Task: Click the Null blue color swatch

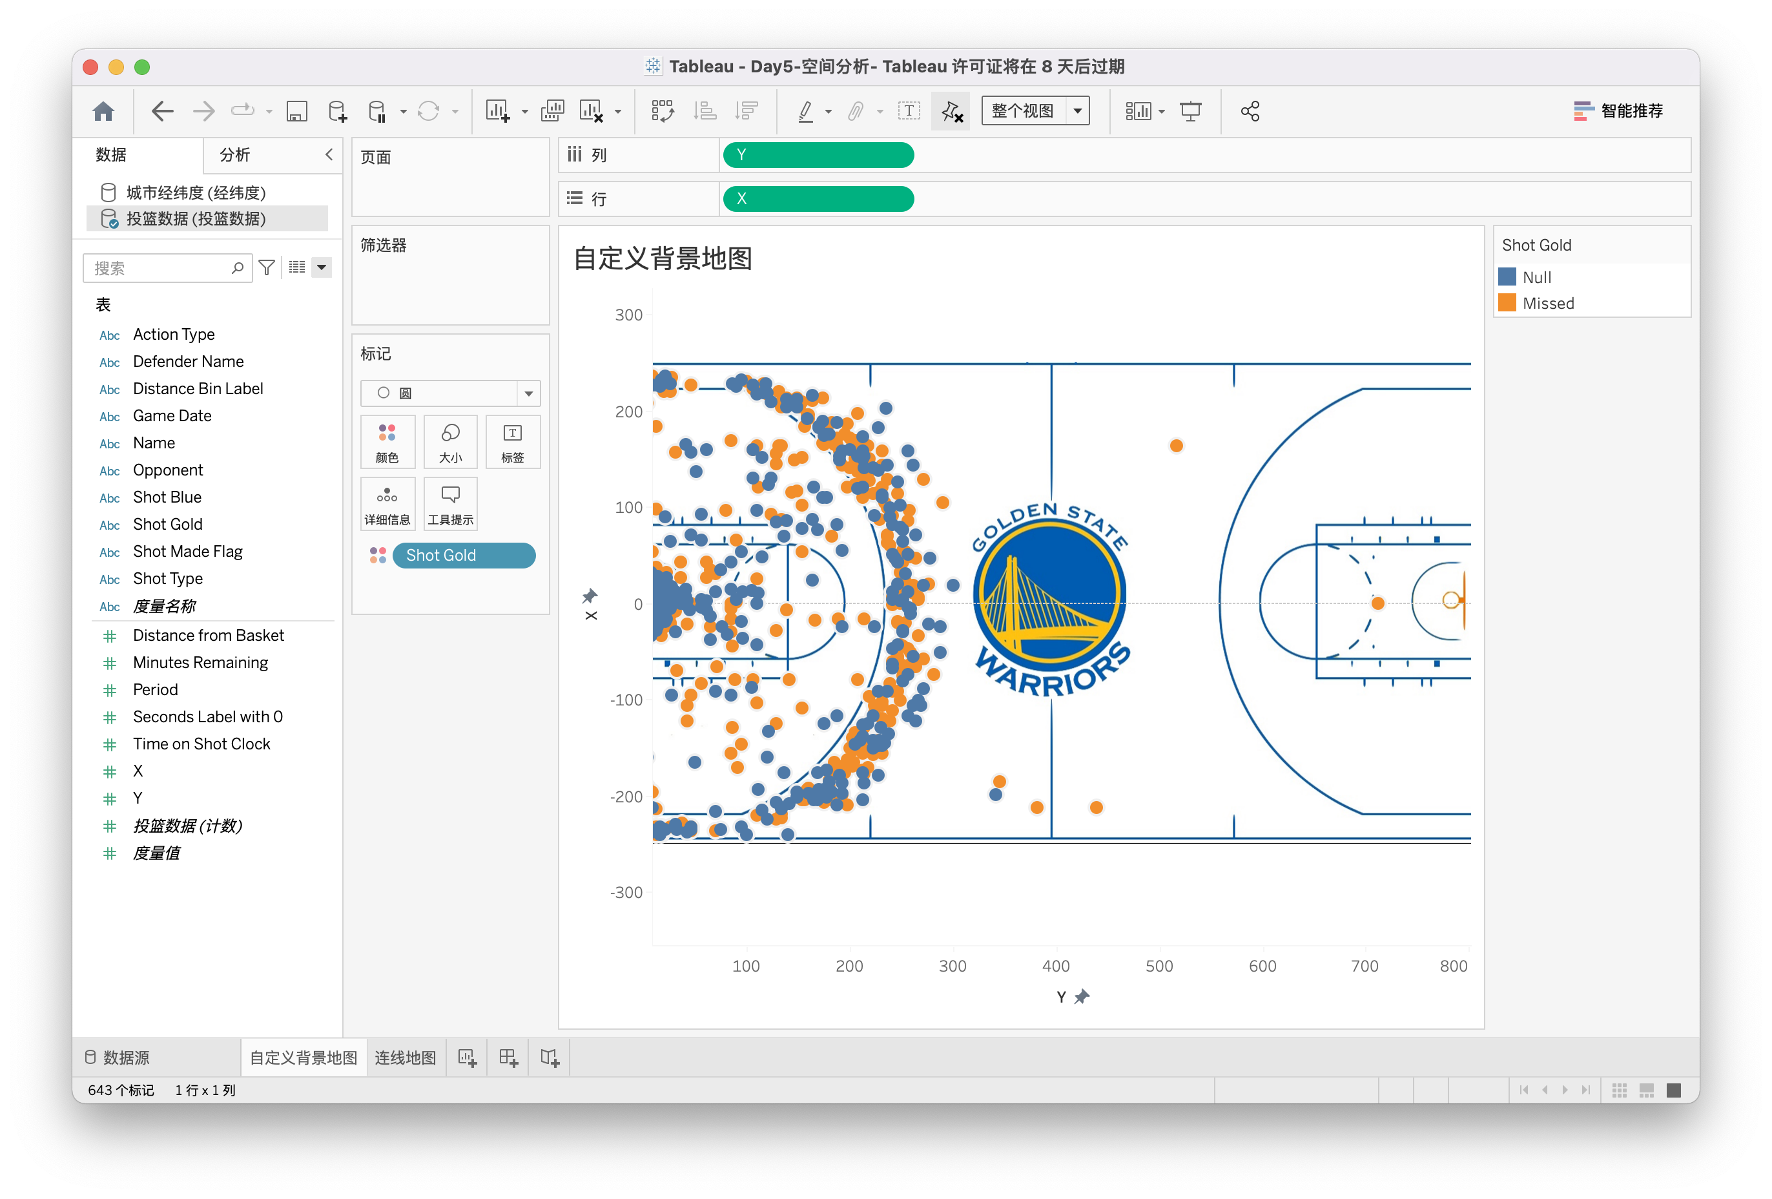Action: [x=1507, y=276]
